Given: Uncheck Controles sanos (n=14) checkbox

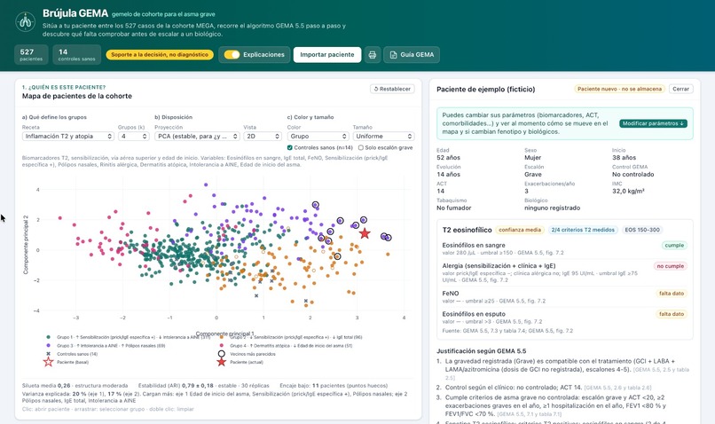Looking at the screenshot, I should (x=289, y=148).
